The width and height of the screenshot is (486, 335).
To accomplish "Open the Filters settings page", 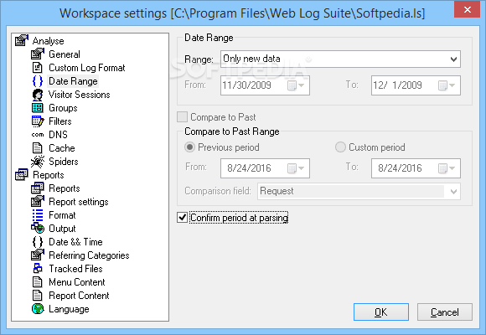I will [x=60, y=121].
